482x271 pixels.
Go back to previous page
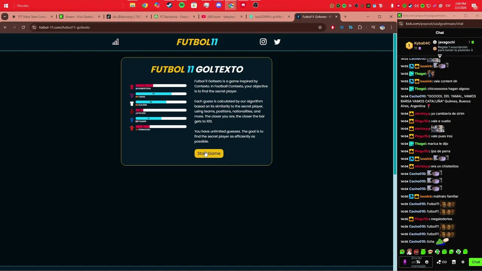(x=5, y=27)
